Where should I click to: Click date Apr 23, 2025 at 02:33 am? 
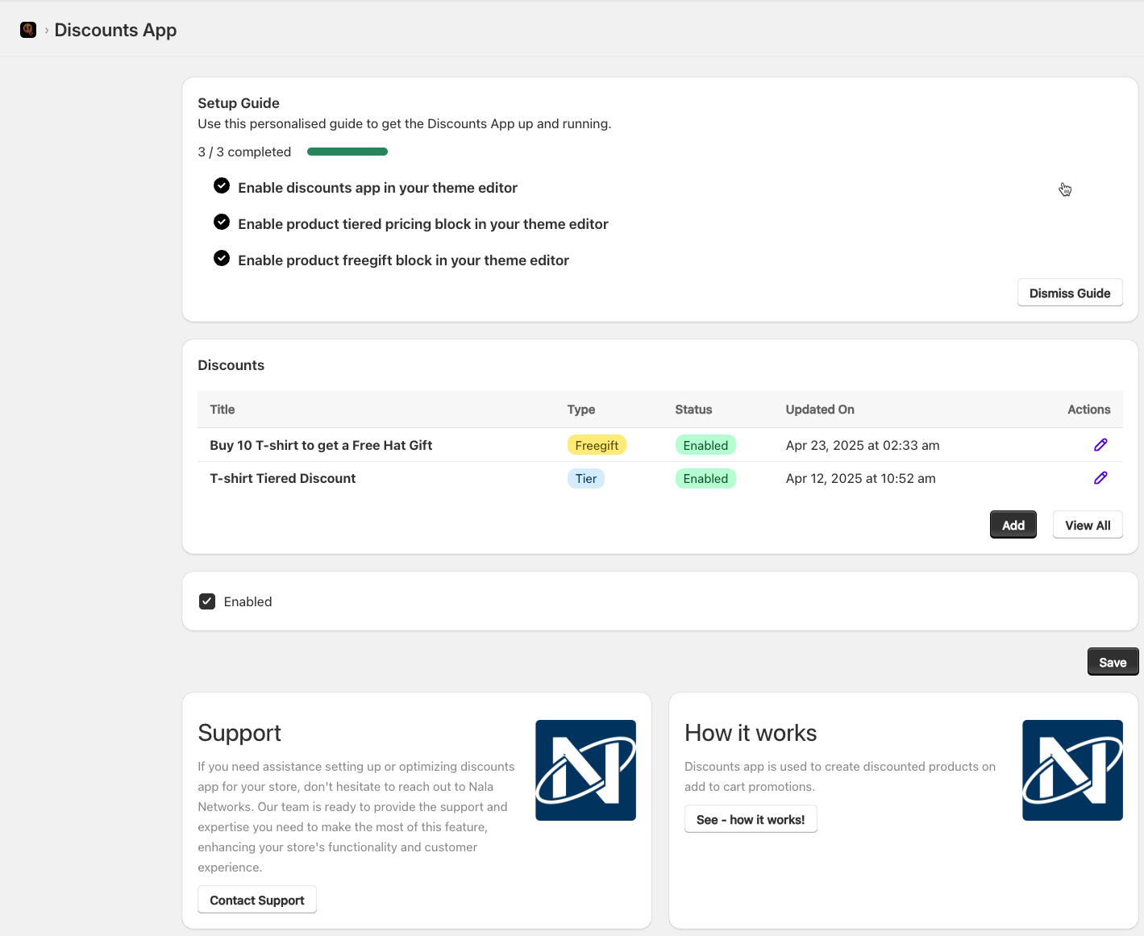tap(863, 445)
